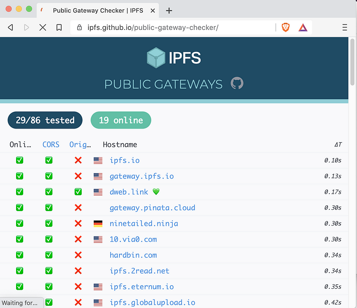
Task: Click the PUBLIC GATEWAYS heading
Action: 163,84
